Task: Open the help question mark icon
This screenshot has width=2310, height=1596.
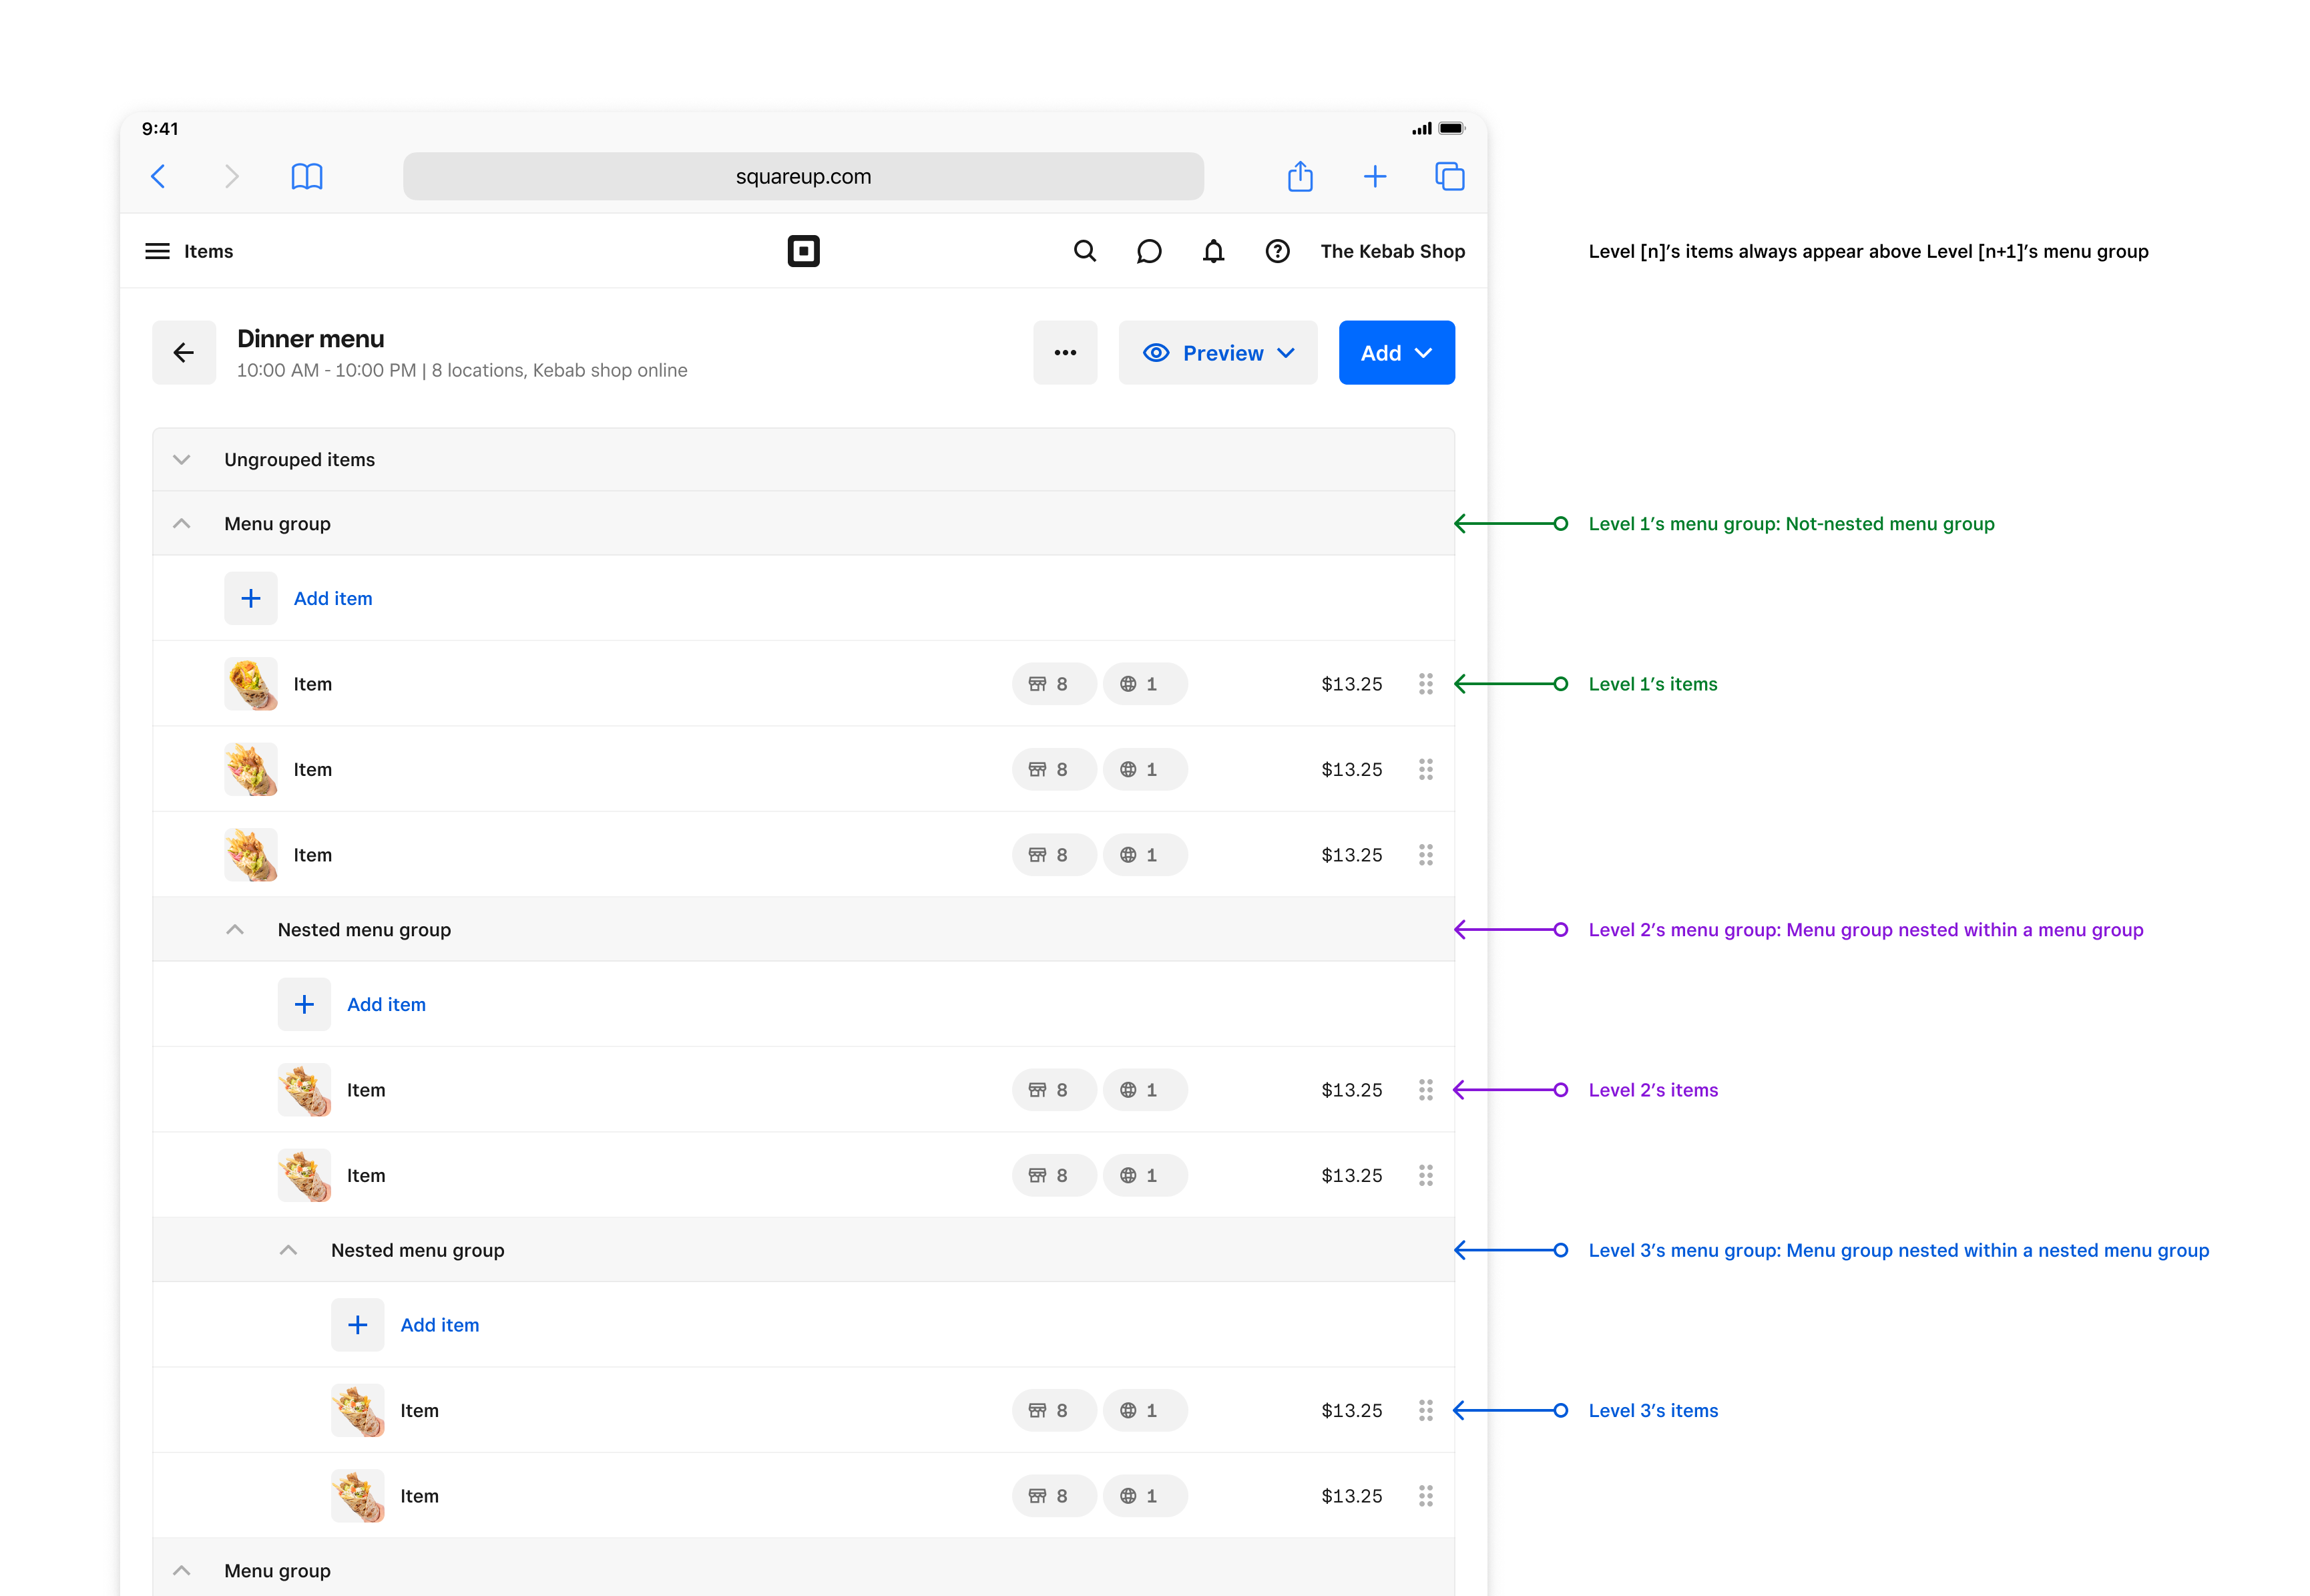Action: click(1277, 251)
